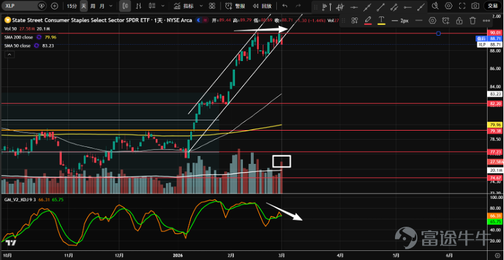
Task: Open drawing templates icon in line toolbar
Action: (355, 21)
